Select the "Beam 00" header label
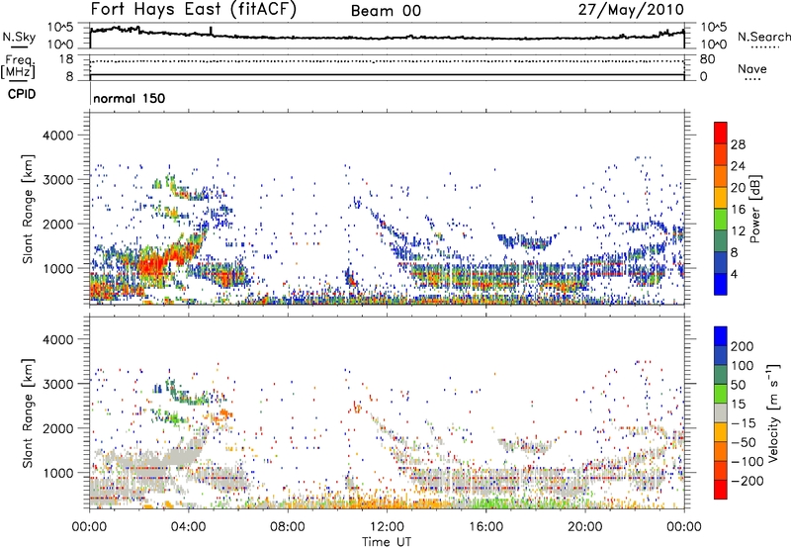 click(386, 11)
